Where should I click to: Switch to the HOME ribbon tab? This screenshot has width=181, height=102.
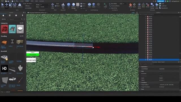(22, 1)
